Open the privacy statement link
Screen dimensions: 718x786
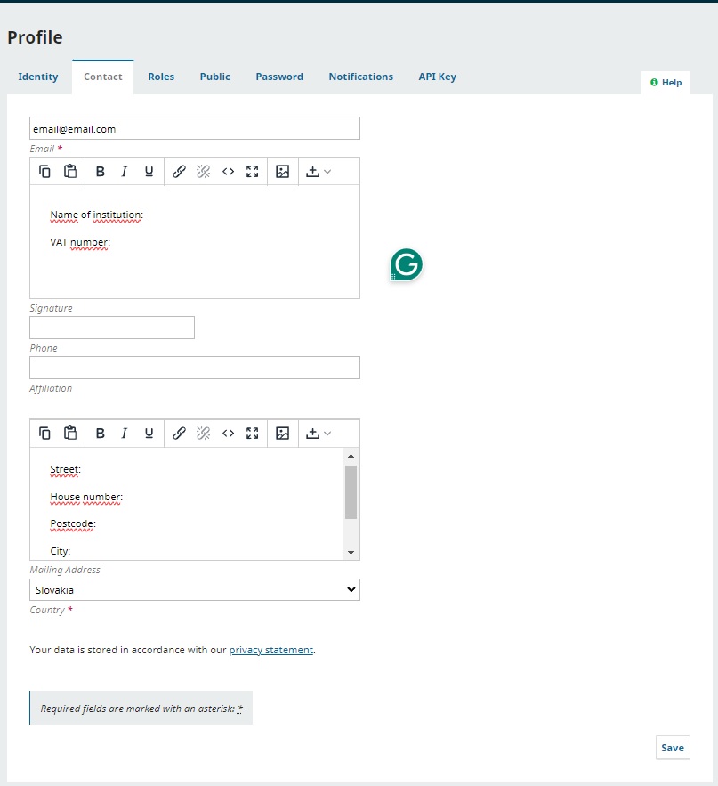click(270, 650)
